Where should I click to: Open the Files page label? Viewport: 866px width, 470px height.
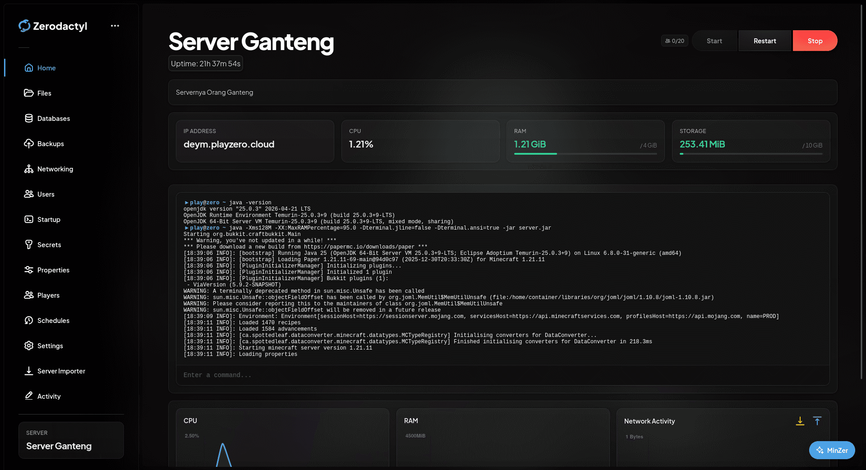(44, 93)
